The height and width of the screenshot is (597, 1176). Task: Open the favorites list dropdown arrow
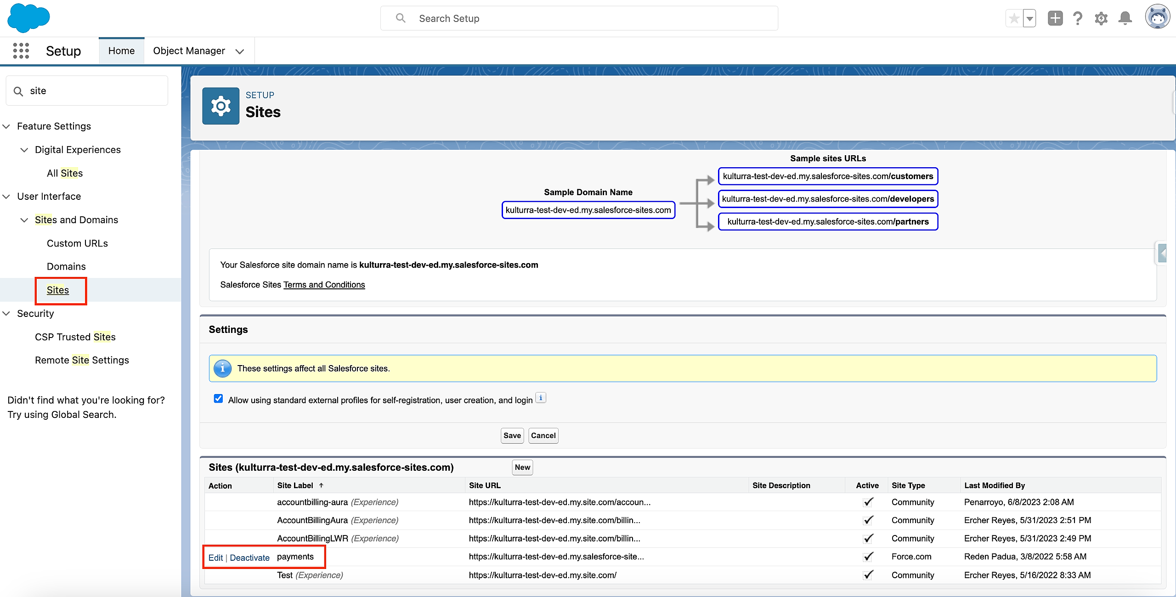tap(1029, 18)
